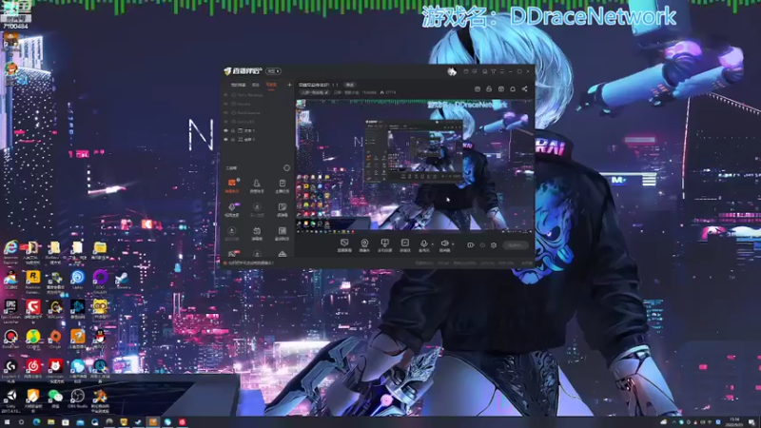761x428 pixels.
Task: Click the edit pencil next to stream title tag
Action: (x=326, y=92)
